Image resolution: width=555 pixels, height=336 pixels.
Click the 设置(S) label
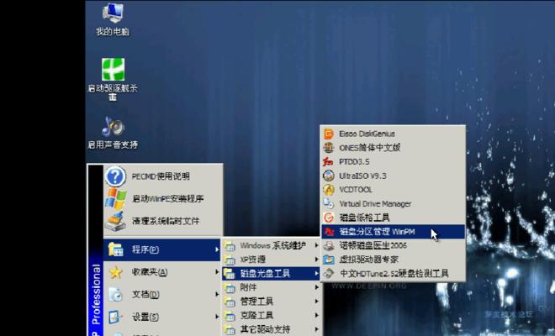[x=145, y=317]
